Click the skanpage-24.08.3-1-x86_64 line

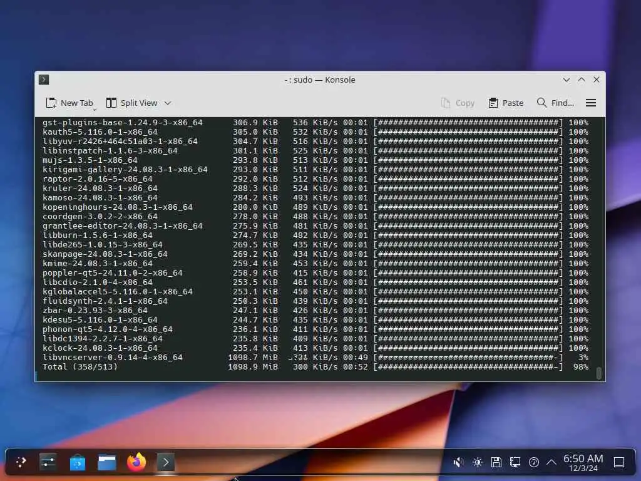(x=315, y=254)
